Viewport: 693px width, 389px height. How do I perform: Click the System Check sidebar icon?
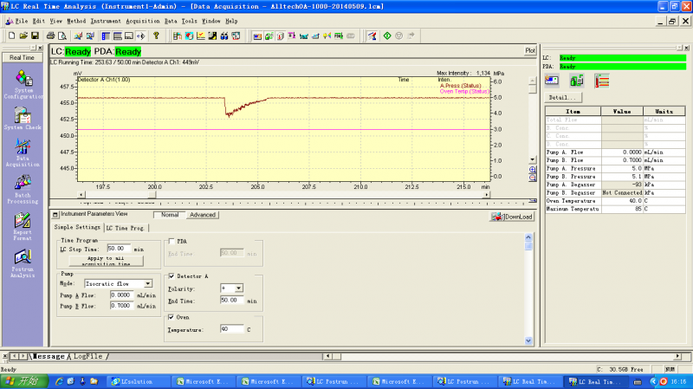tap(23, 115)
